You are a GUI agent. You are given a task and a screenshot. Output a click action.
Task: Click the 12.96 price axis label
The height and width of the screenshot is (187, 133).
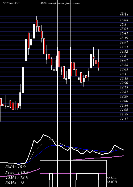click(x=124, y=83)
